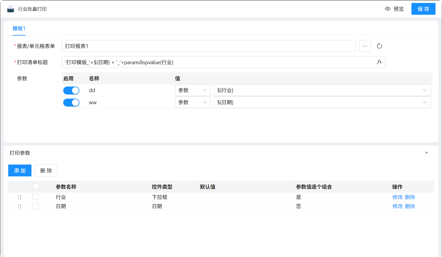Click the refresh icon next to report field

379,46
